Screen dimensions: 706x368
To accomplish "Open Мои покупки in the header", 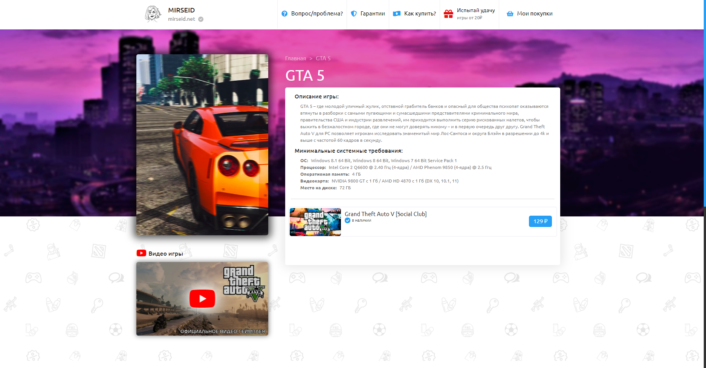I will coord(530,14).
